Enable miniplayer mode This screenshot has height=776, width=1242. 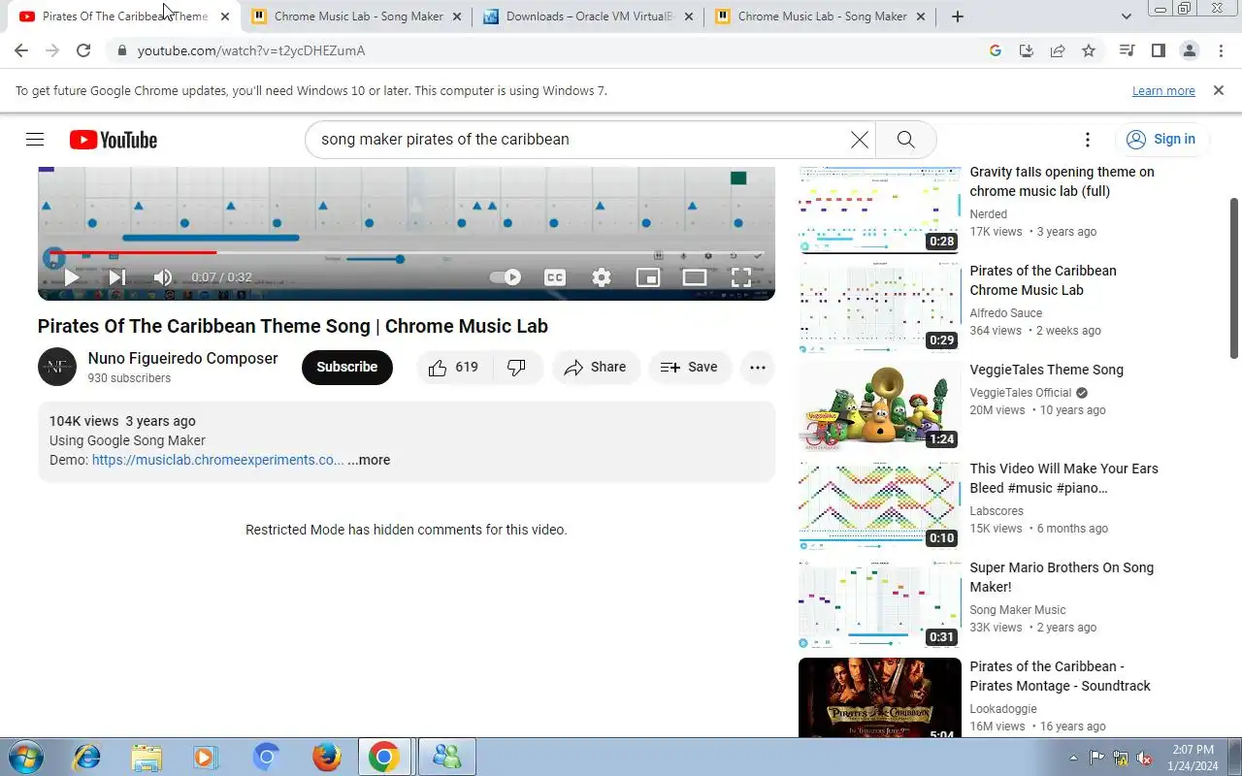click(x=648, y=277)
